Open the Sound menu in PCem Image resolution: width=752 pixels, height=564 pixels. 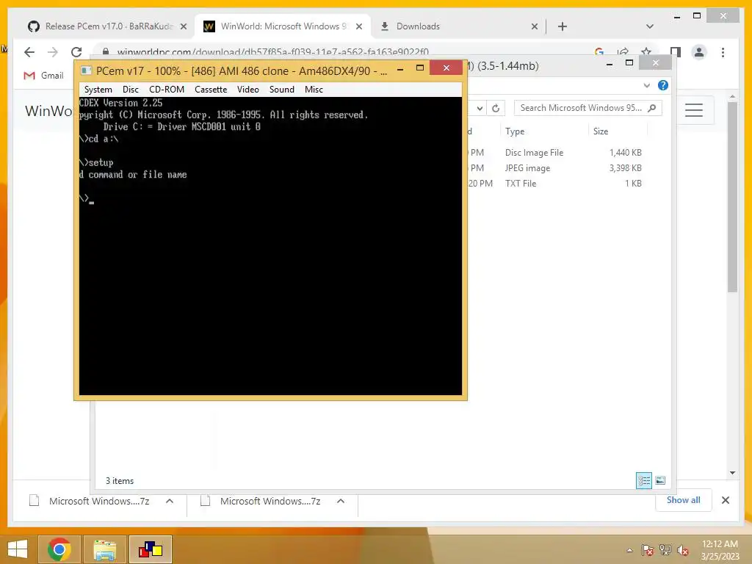coord(281,90)
